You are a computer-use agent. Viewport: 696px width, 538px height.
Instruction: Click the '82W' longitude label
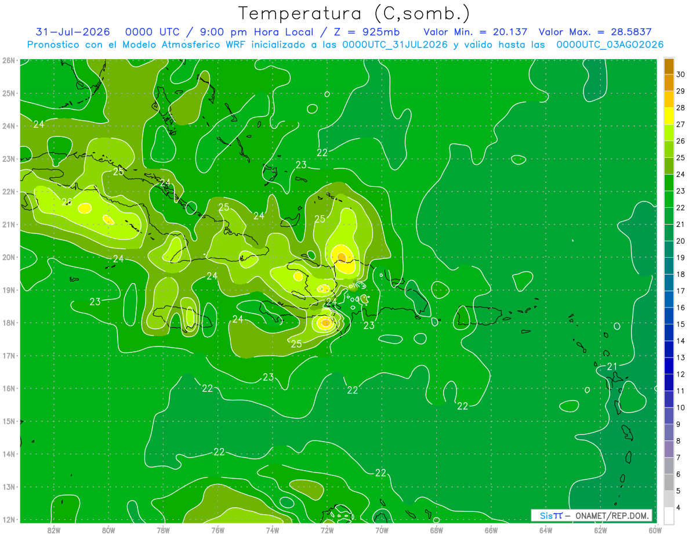[54, 530]
